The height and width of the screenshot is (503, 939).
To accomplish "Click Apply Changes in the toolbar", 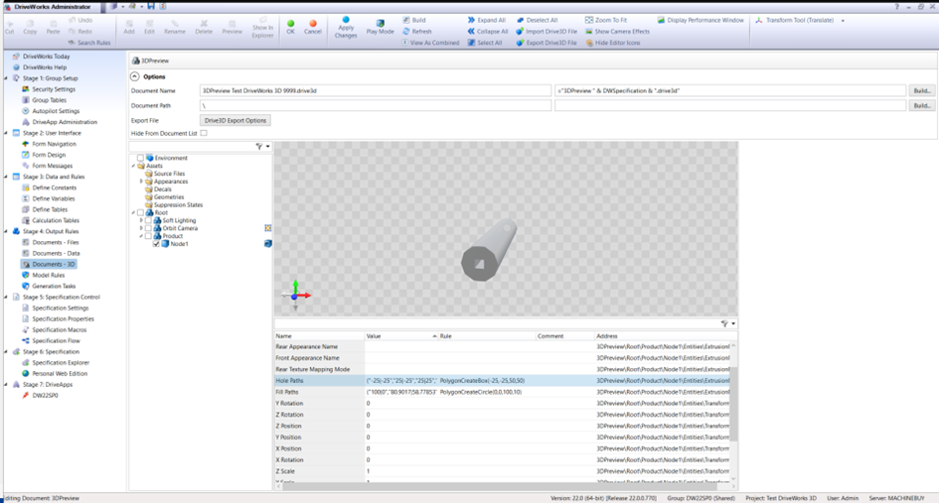I will click(346, 28).
